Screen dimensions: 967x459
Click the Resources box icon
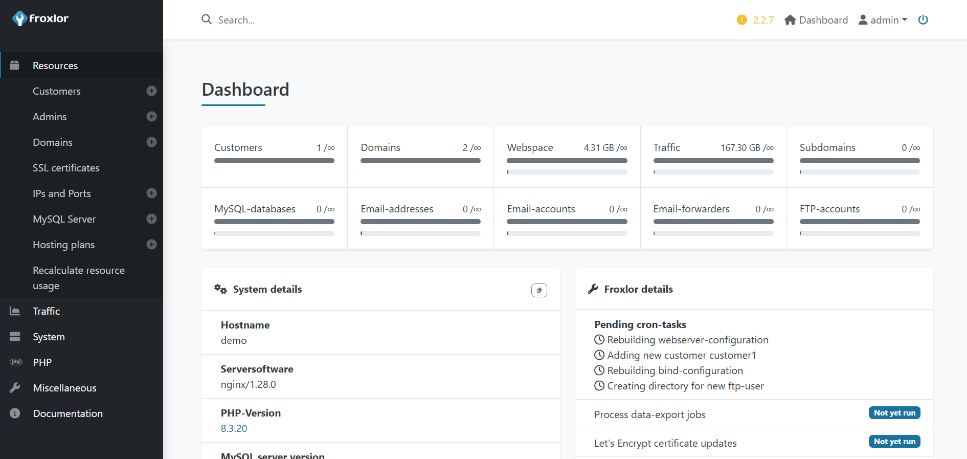pyautogui.click(x=15, y=65)
